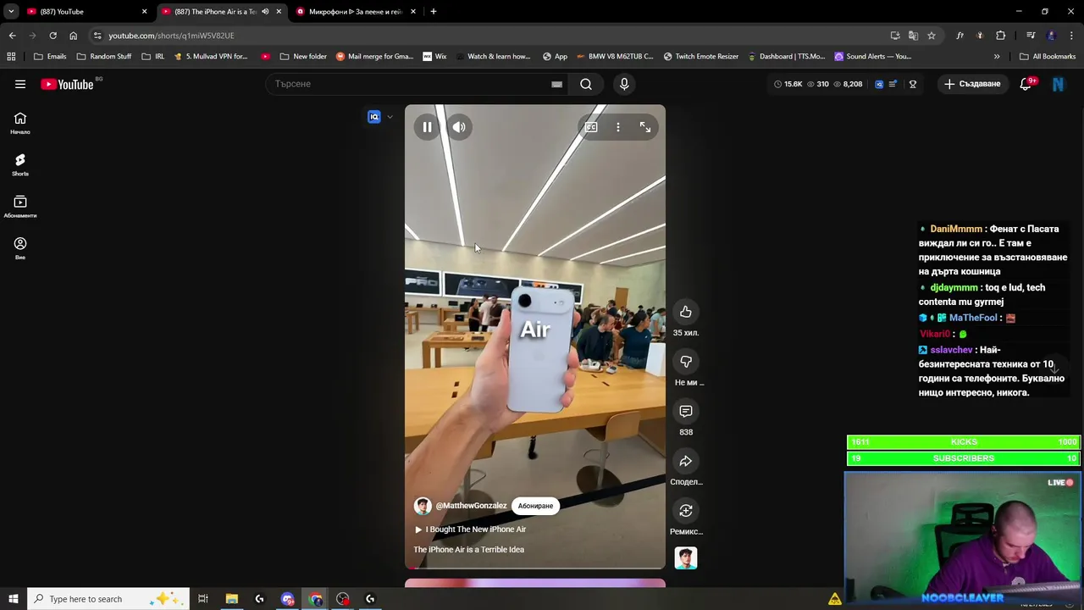Open the Chrome three-dot menu
The image size is (1084, 610).
click(1072, 36)
